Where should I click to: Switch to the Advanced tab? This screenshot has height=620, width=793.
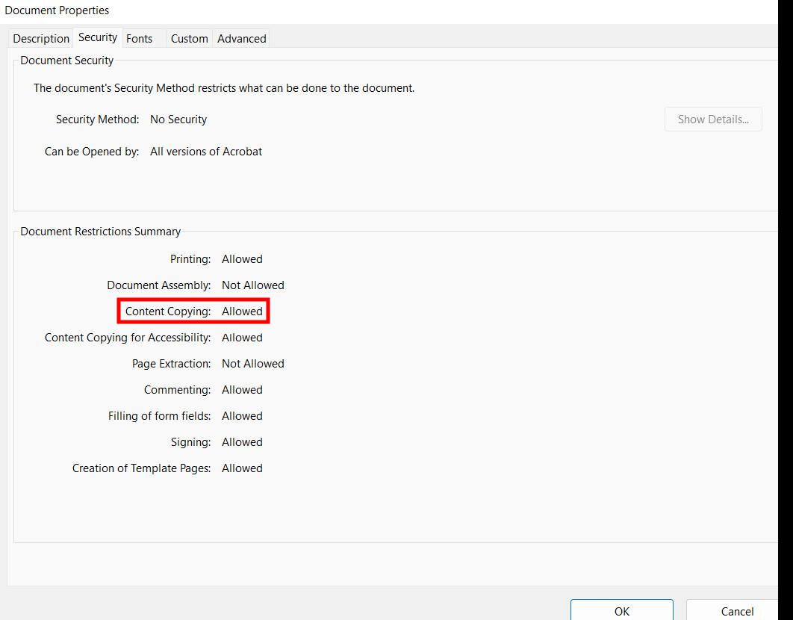point(242,38)
